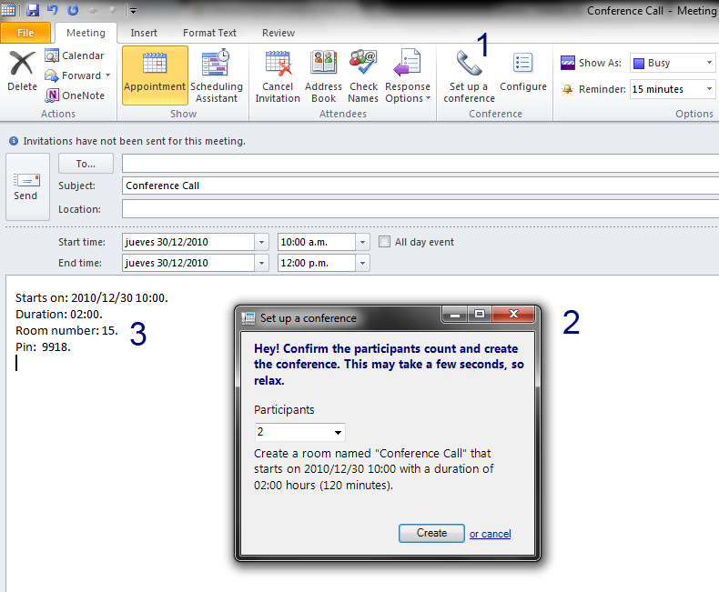Open the Scheduling Assistant

pyautogui.click(x=217, y=75)
